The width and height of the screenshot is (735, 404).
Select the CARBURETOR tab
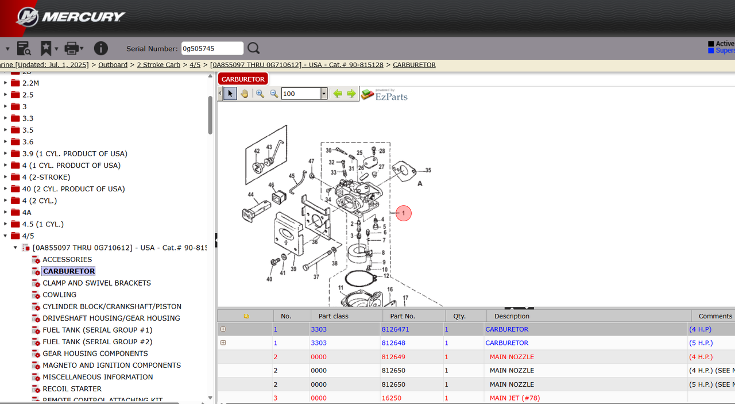point(243,79)
